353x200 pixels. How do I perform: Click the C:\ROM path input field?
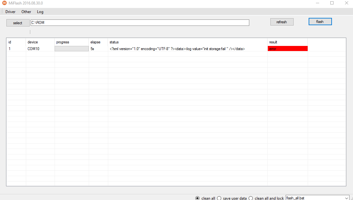click(140, 23)
